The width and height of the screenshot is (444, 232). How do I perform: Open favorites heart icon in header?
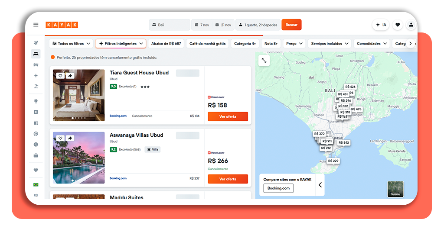tap(398, 25)
